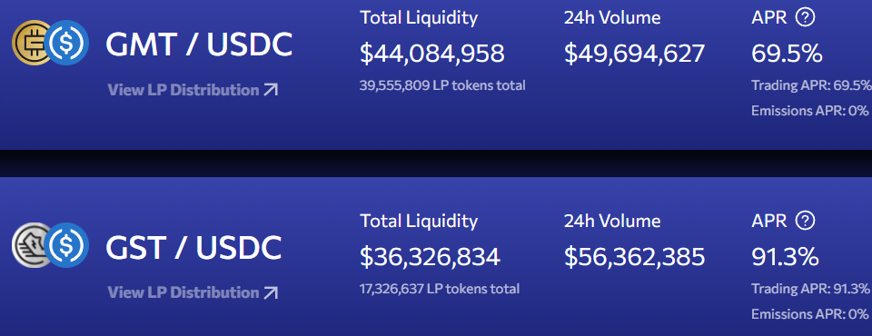Click arrow icon beside GST LP Distribution
This screenshot has height=336, width=872.
click(271, 292)
